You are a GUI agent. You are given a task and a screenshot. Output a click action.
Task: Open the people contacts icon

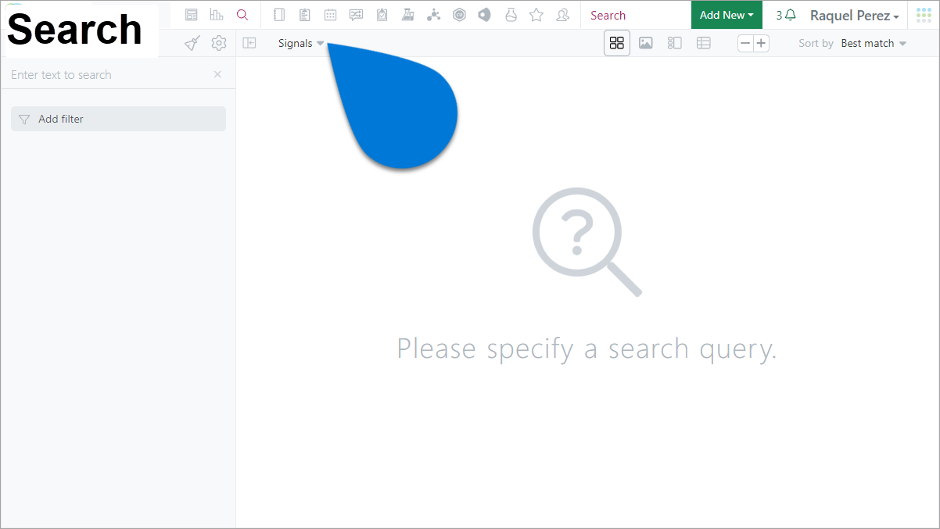562,15
